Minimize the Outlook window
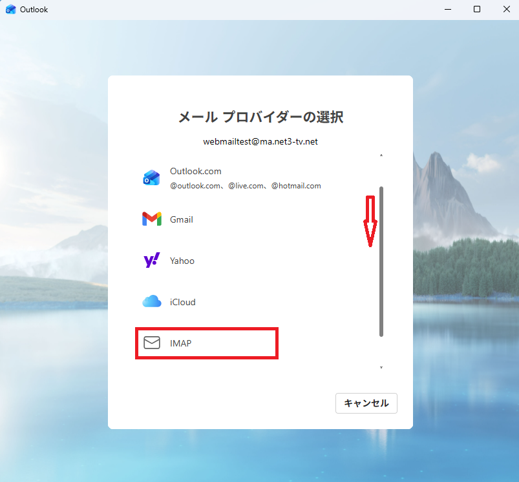The height and width of the screenshot is (482, 519). [x=448, y=9]
